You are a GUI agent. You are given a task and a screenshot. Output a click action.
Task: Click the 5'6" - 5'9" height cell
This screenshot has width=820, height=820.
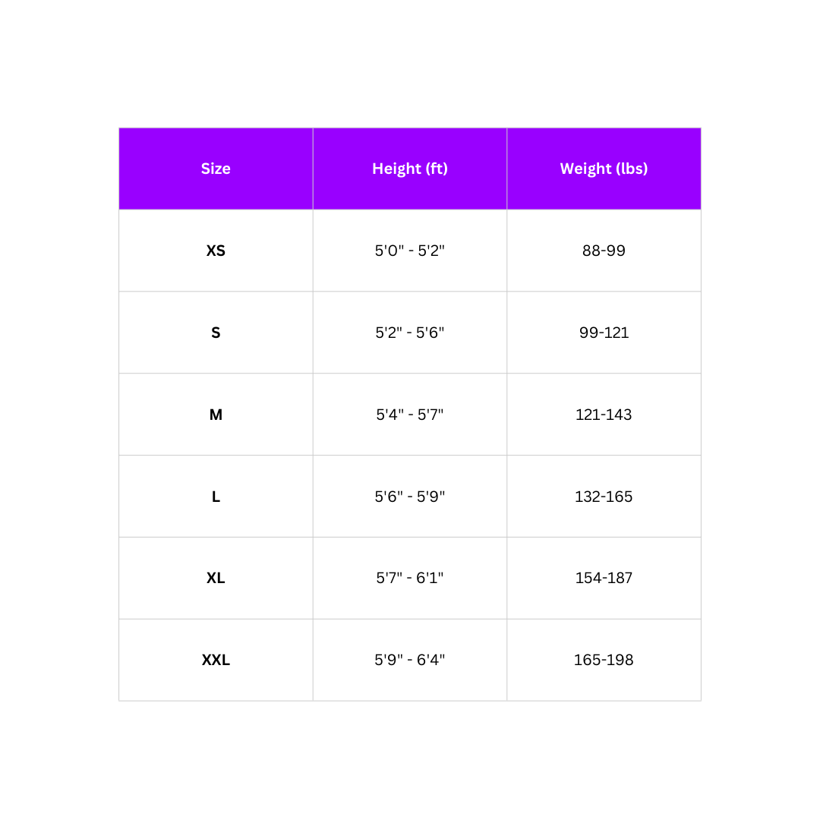pyautogui.click(x=410, y=497)
